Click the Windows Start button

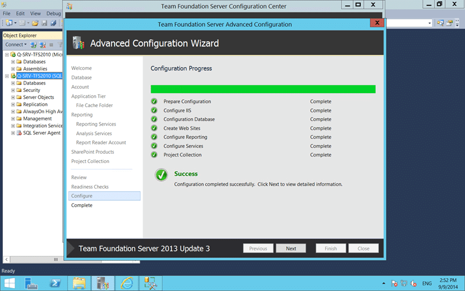click(9, 283)
